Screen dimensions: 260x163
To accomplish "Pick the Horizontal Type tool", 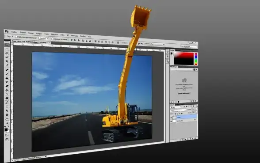I will click(7, 107).
